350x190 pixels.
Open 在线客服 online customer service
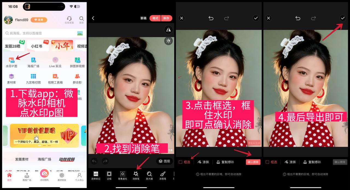pyautogui.click(x=69, y=20)
